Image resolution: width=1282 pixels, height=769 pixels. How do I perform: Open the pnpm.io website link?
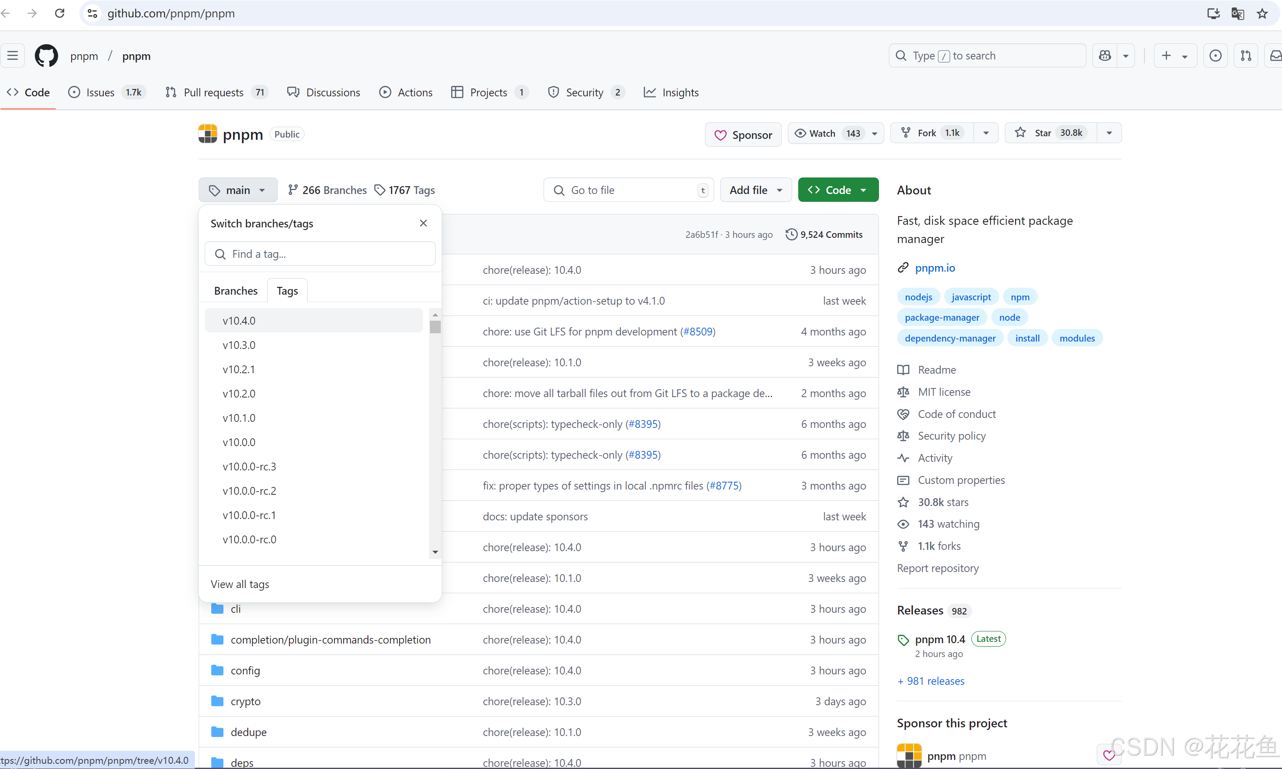click(935, 268)
